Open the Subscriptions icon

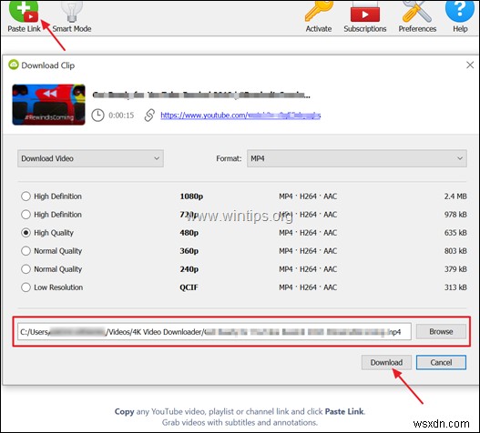coord(365,11)
